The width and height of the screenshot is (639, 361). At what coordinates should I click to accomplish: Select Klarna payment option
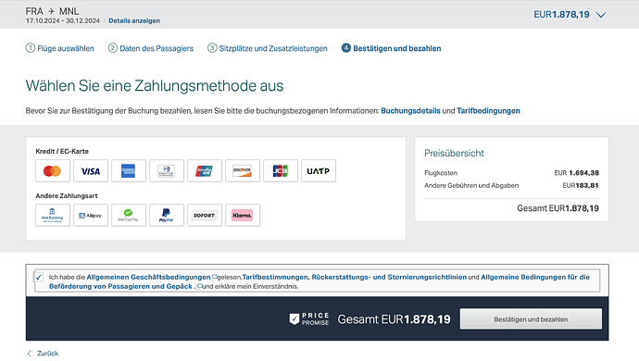point(242,215)
